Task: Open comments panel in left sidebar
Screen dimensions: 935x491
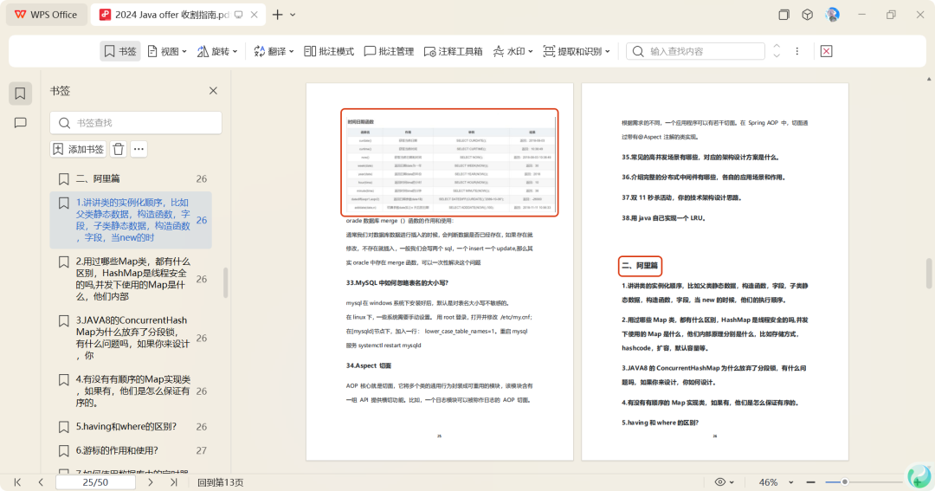Action: [x=21, y=123]
